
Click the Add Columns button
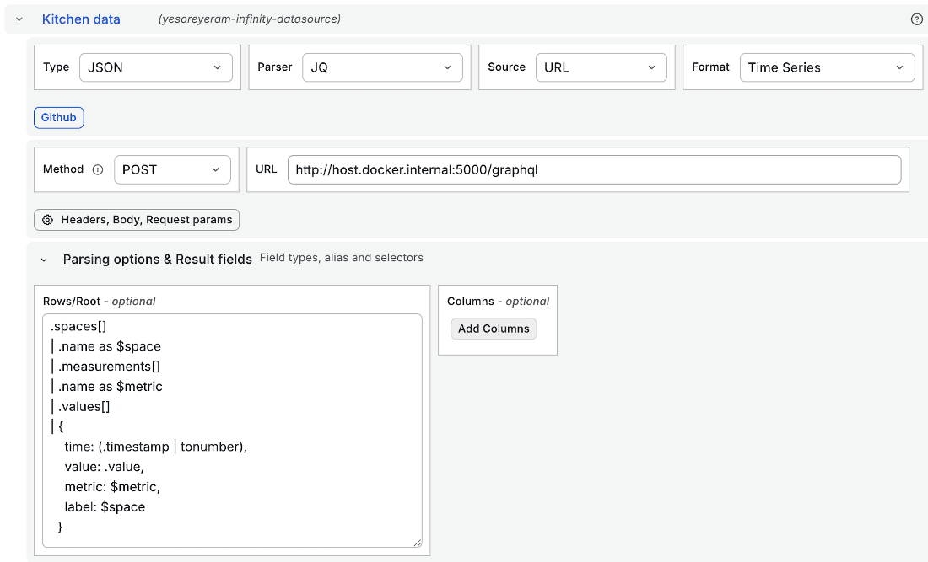[494, 329]
